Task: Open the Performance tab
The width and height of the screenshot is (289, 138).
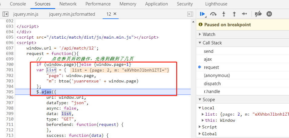Action: pos(98,4)
